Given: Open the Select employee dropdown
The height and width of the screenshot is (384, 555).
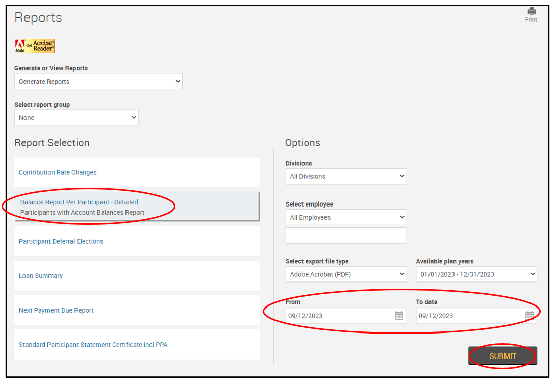Looking at the screenshot, I should (x=346, y=218).
